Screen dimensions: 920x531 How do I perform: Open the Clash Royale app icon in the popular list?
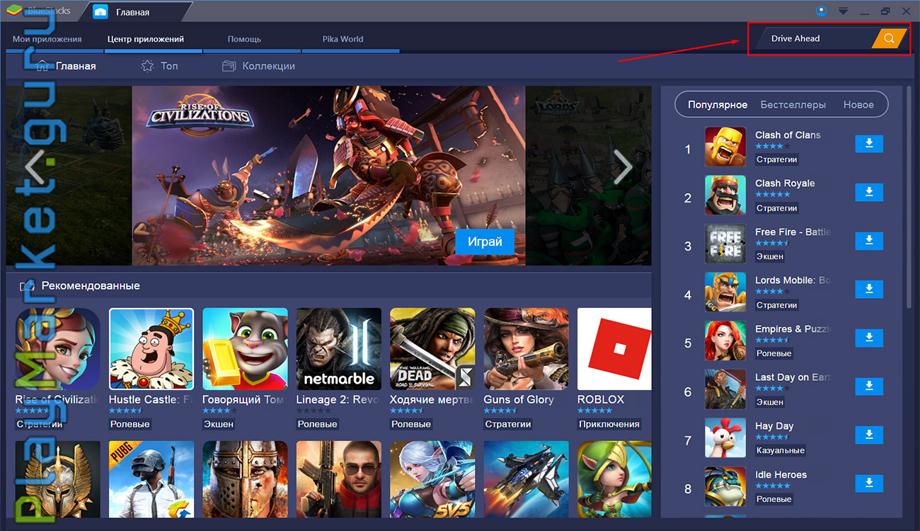(x=725, y=195)
